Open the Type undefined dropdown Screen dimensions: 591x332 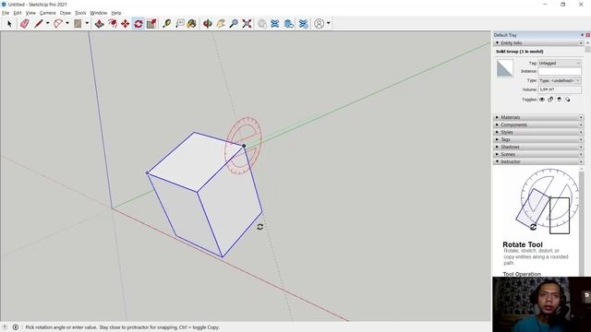point(560,80)
